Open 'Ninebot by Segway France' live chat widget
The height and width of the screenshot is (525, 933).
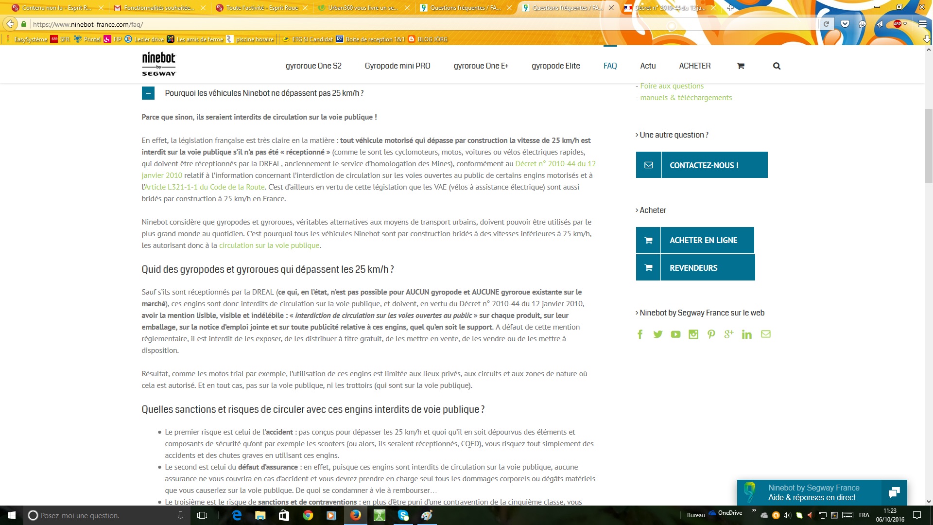[822, 492]
